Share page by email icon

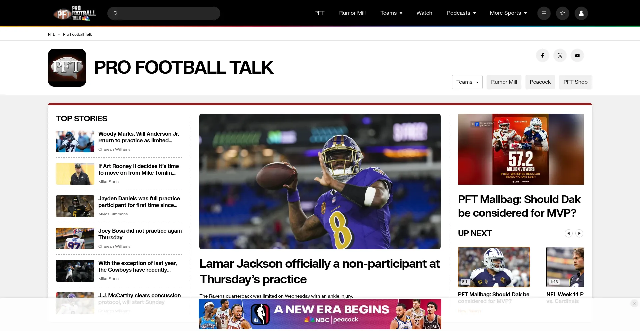[577, 55]
